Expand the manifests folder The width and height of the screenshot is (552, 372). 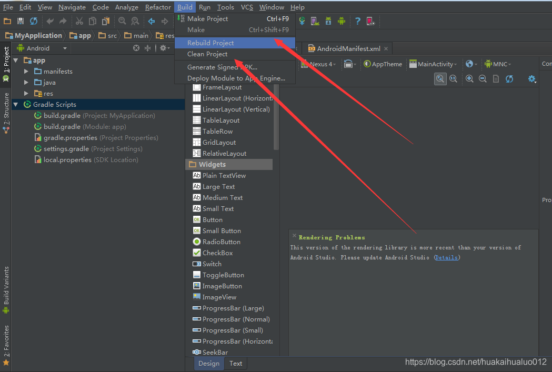26,72
